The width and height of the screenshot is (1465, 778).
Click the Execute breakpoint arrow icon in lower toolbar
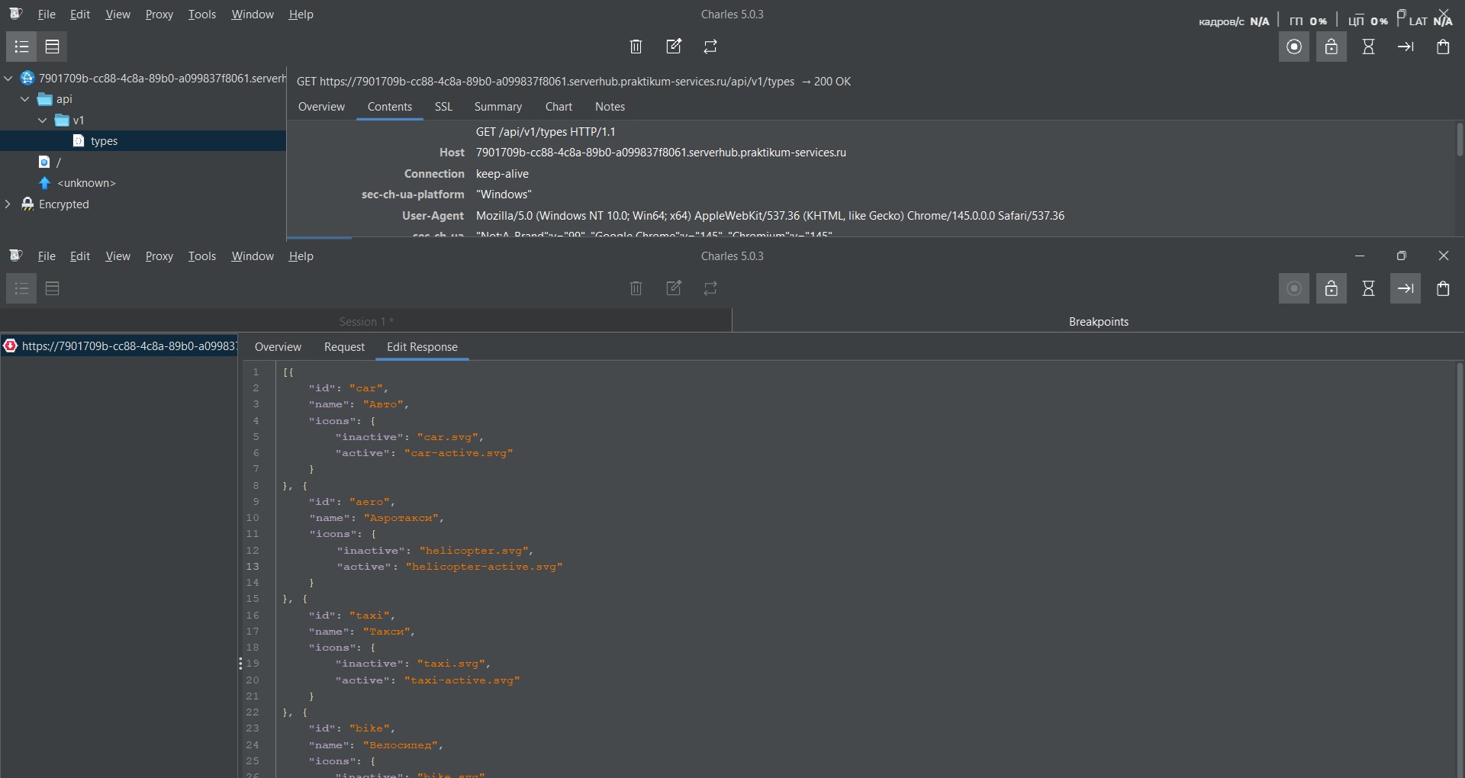tap(1405, 288)
